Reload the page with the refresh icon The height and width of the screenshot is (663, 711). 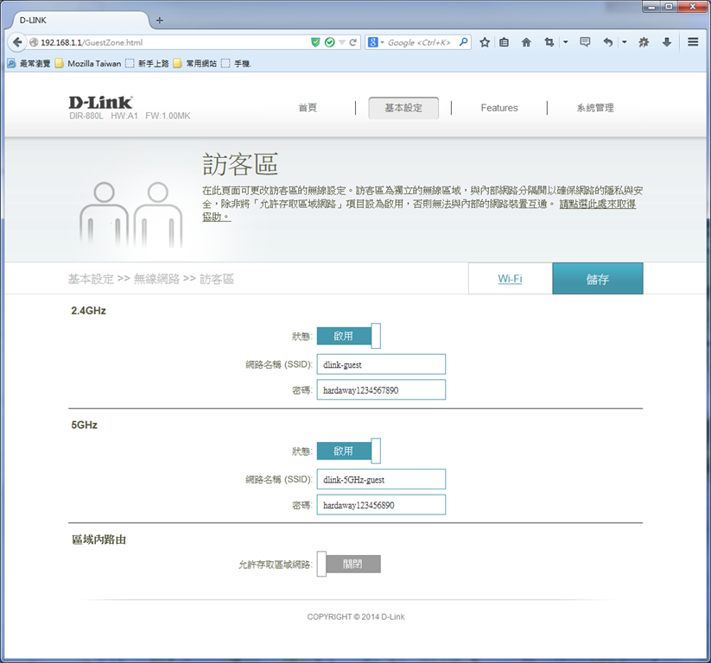[x=353, y=42]
